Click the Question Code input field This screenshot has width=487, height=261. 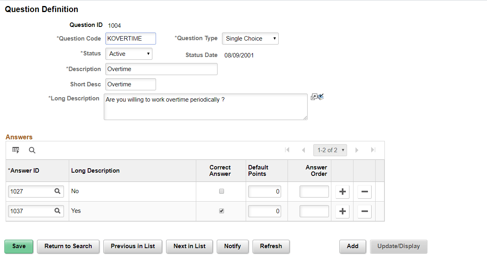(131, 39)
